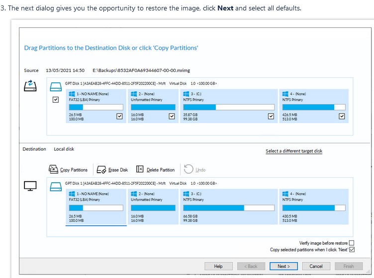The image size is (374, 278).
Task: Click the source date 13/05/2021 14:50
Action: [65, 70]
